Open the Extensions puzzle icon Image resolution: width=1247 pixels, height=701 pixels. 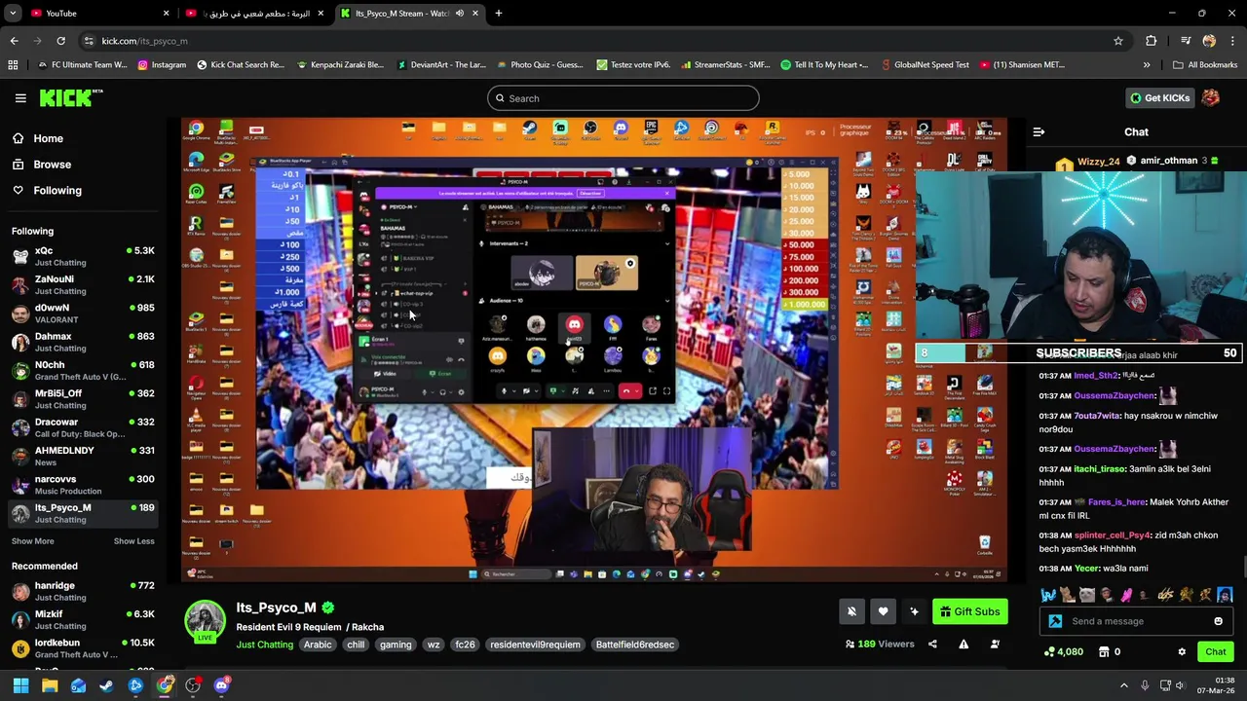pos(1152,41)
